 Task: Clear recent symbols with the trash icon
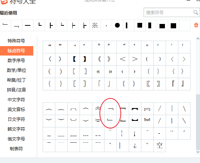coord(196,25)
